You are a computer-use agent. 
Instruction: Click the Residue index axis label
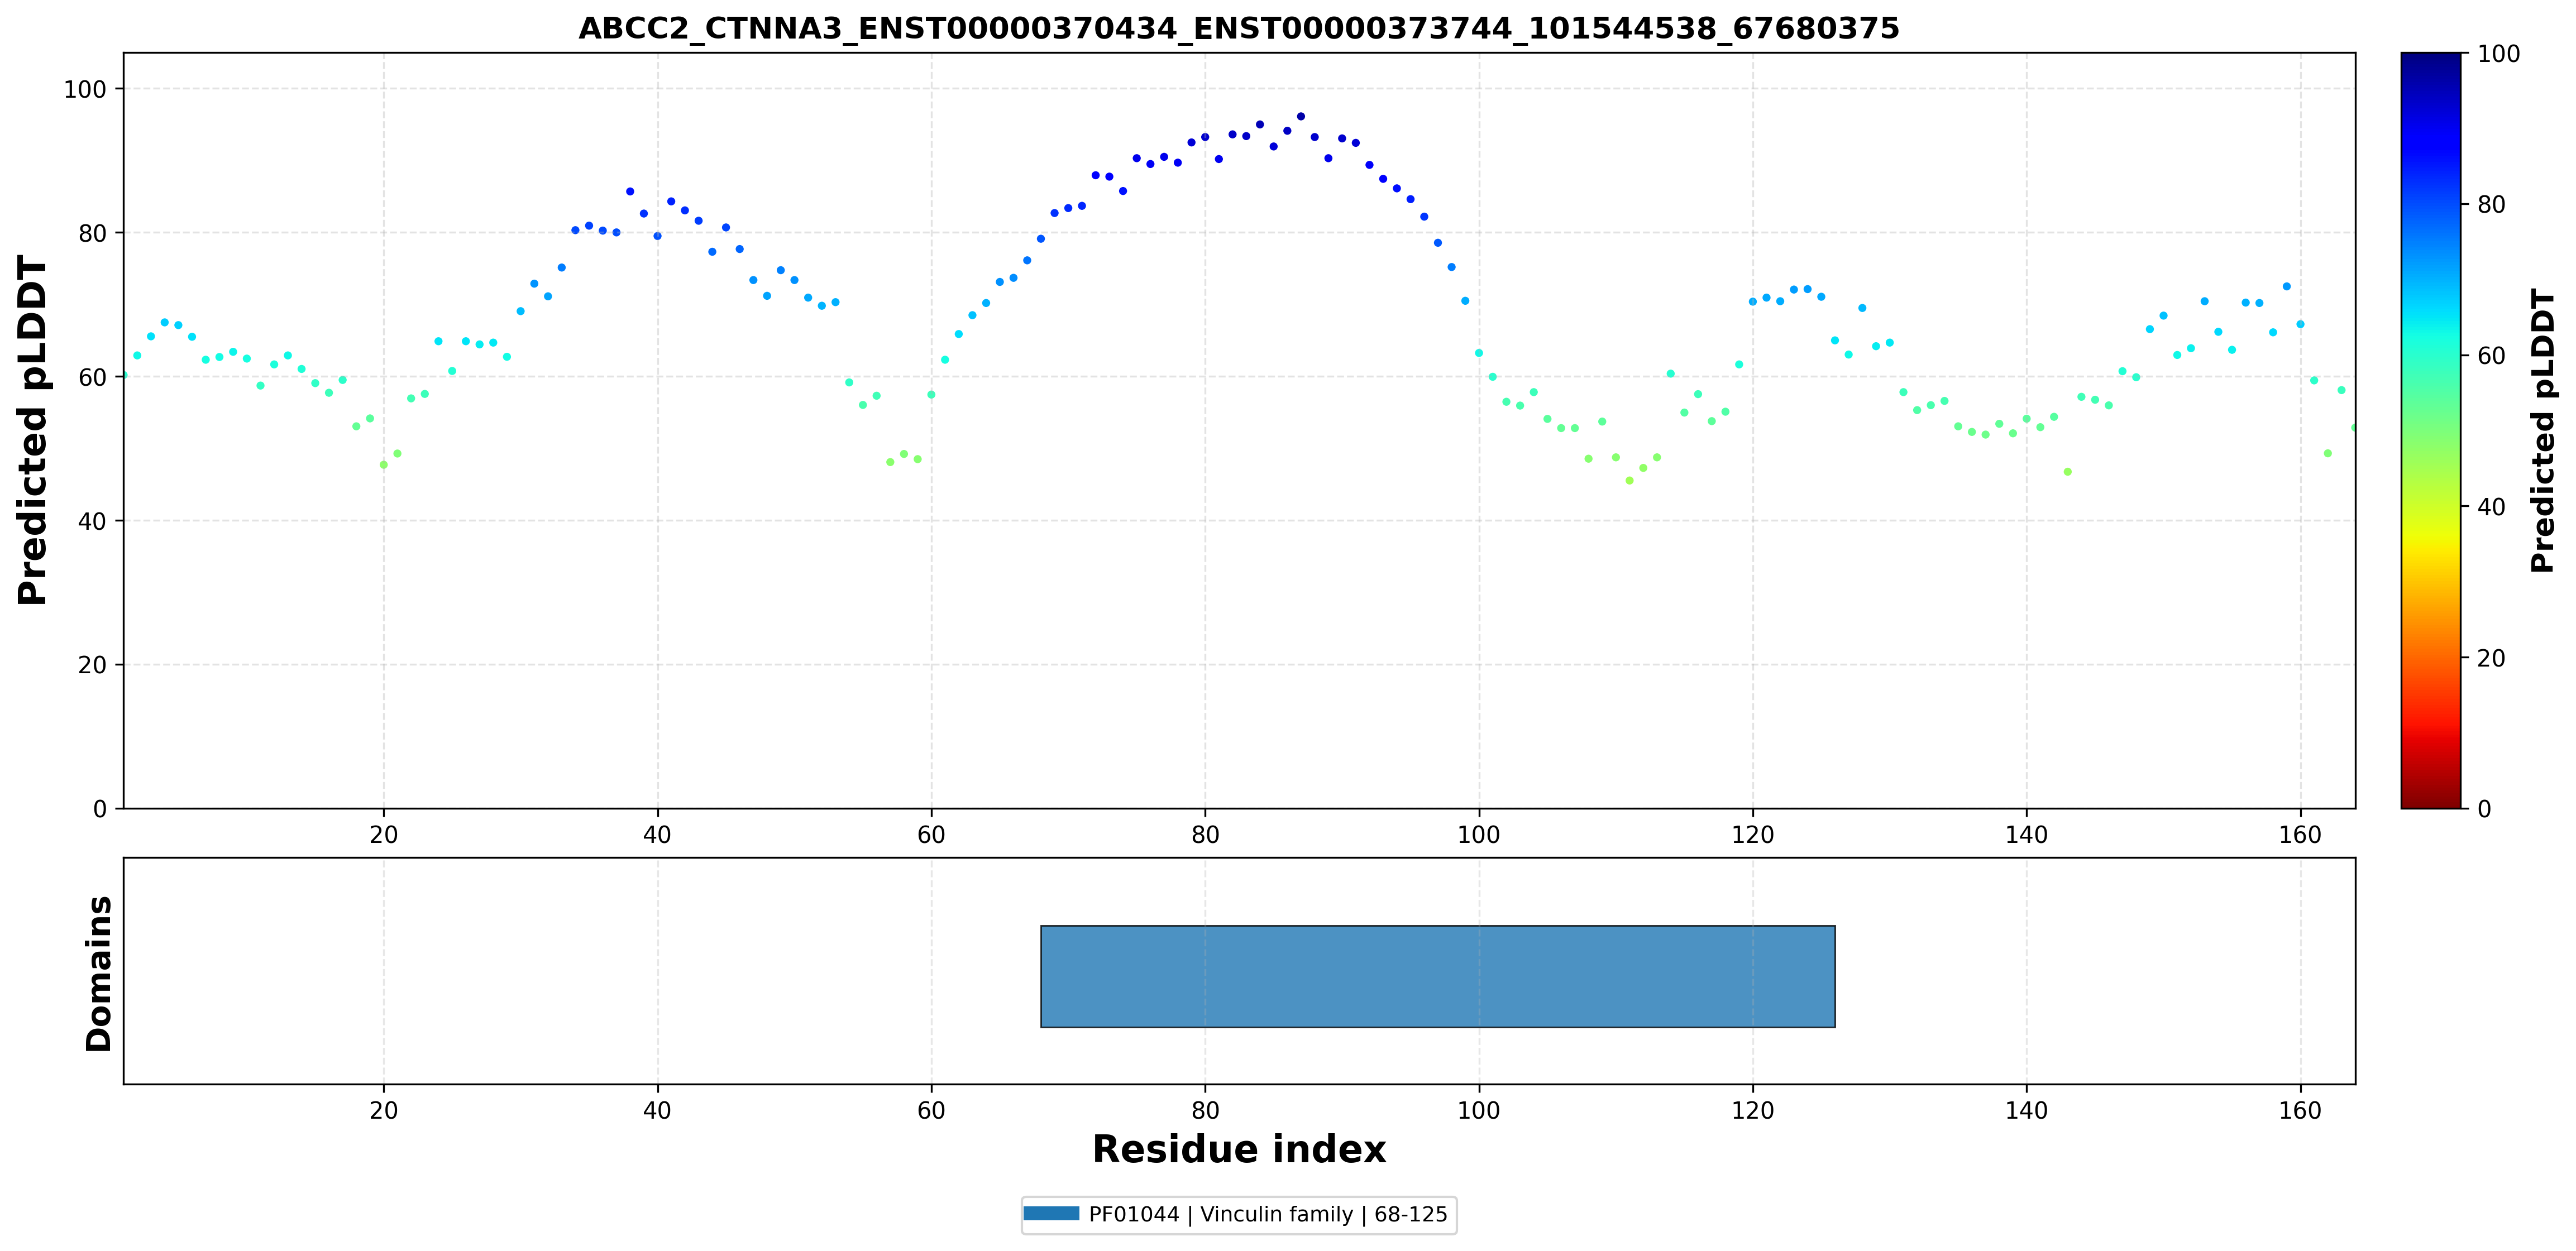1239,1150
